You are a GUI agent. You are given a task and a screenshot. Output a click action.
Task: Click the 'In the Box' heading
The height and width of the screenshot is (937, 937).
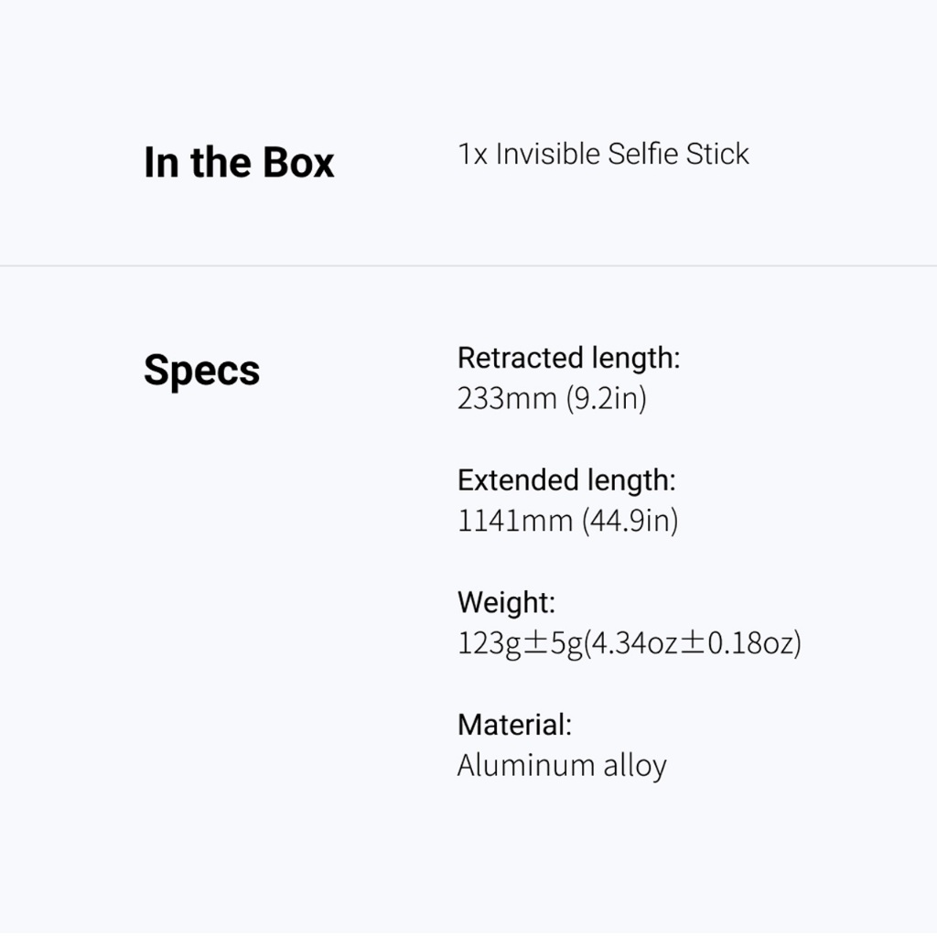[239, 162]
